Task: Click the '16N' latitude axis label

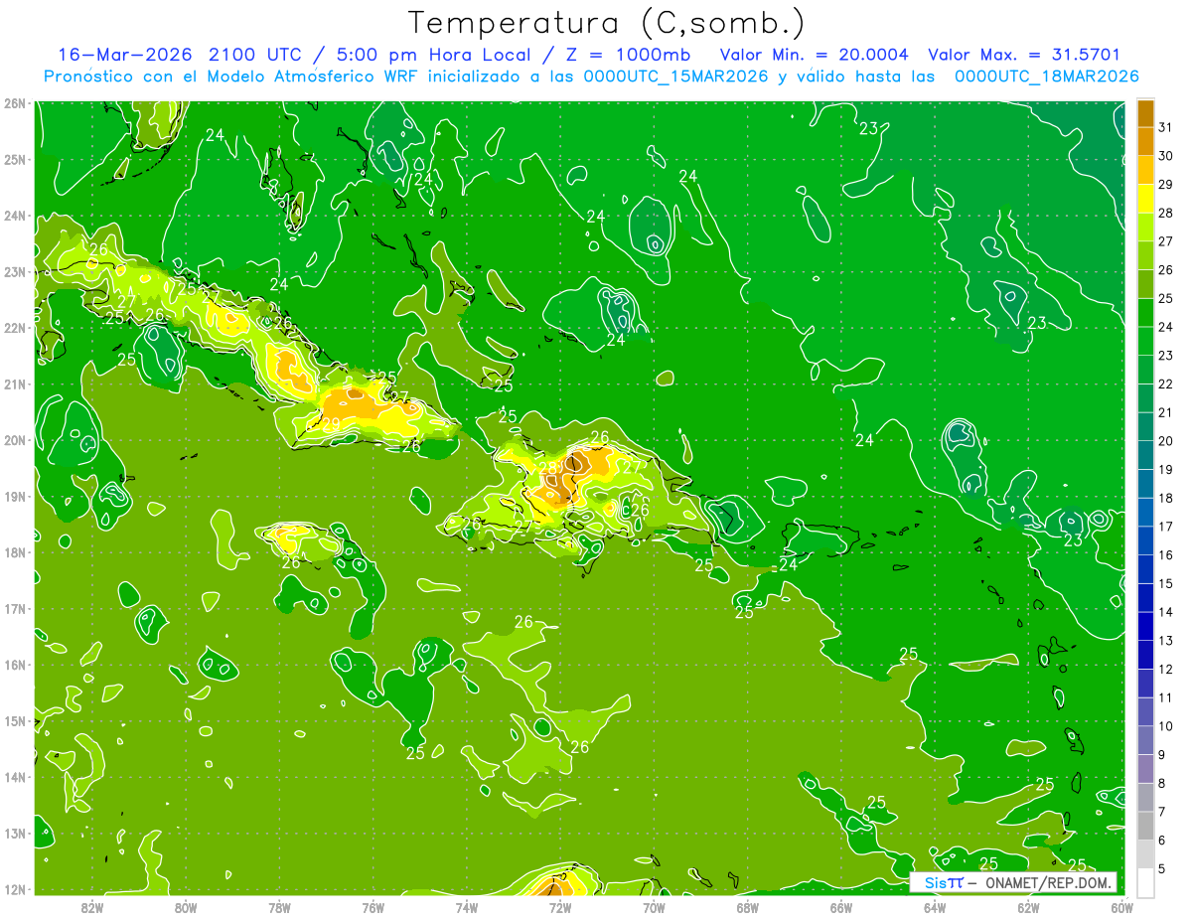Action: (x=15, y=665)
